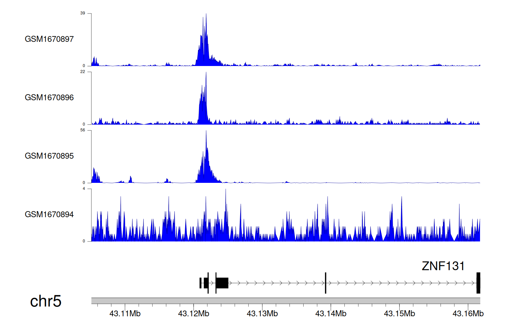Select the 43.12Mb coordinate label
Screen dimensions: 506x330
tap(194, 314)
